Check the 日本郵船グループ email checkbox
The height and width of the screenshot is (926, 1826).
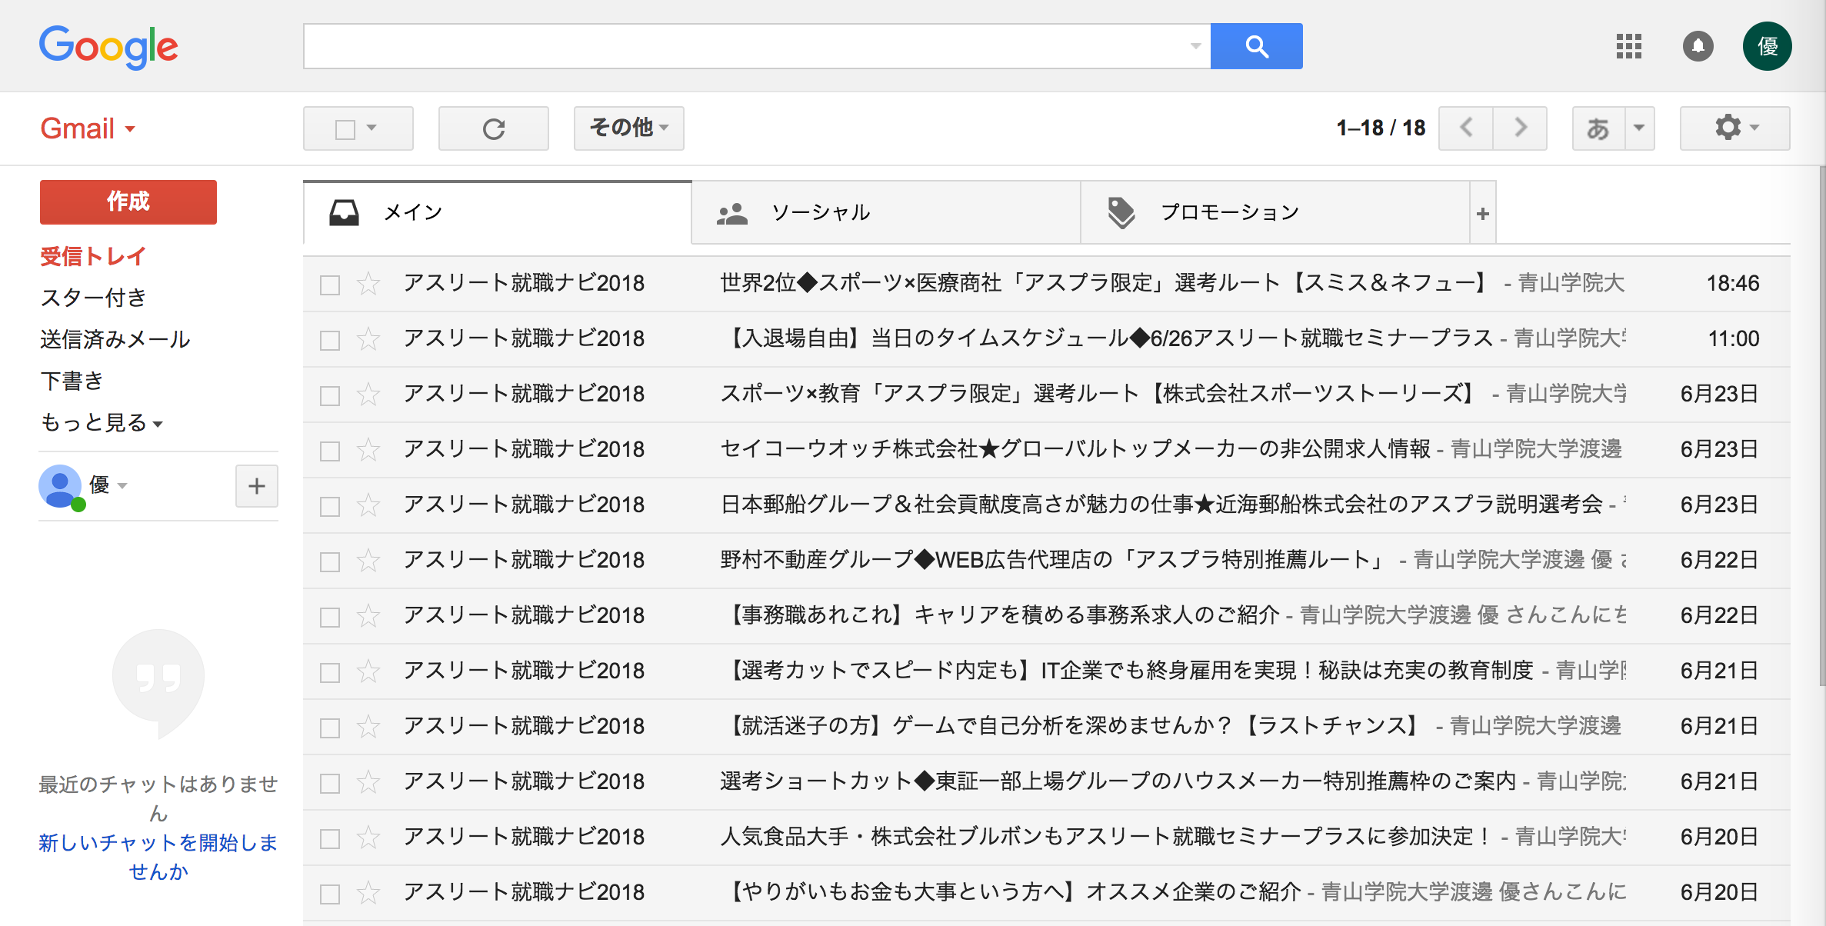click(x=330, y=507)
